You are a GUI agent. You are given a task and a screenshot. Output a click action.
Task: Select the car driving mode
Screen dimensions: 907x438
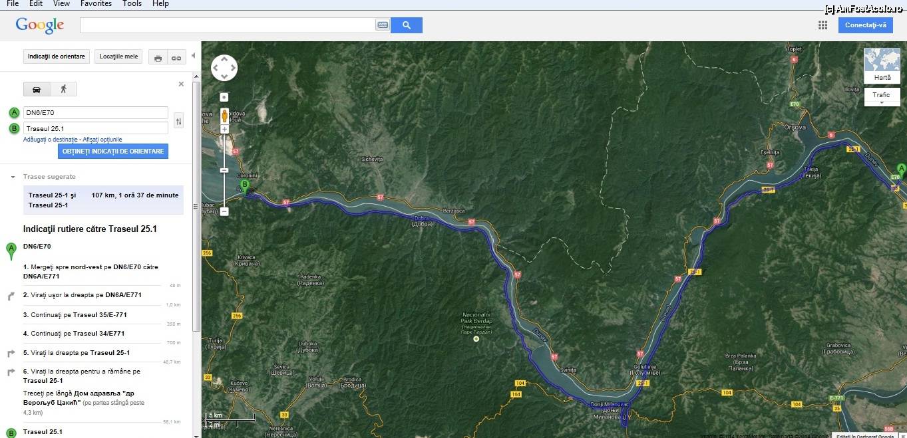(x=37, y=89)
